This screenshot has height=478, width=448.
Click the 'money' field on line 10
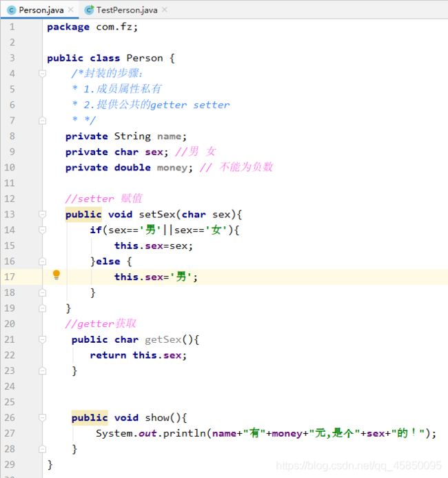172,168
